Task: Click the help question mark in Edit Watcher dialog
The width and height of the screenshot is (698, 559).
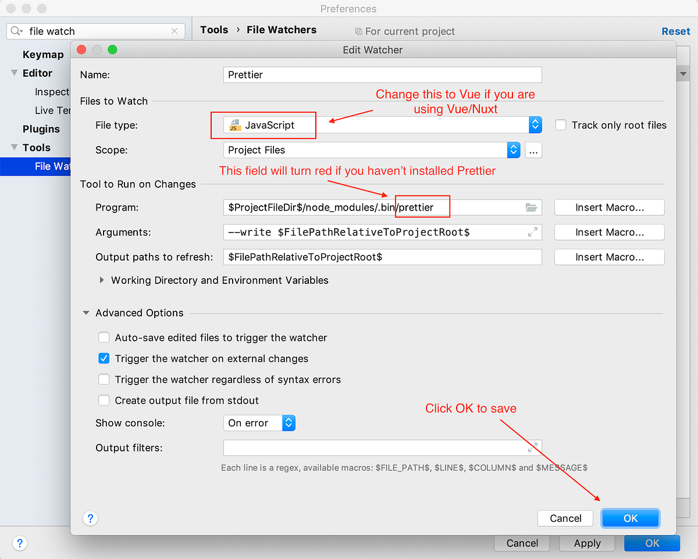Action: click(90, 518)
